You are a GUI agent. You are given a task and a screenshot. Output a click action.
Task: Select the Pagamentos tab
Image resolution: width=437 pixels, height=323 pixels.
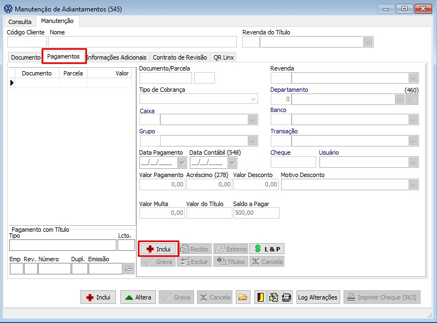[63, 56]
